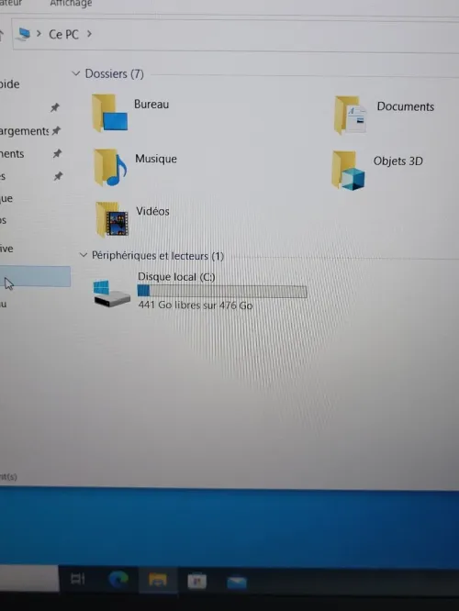Viewport: 459px width, 611px height.
Task: Click Ce PC in the address bar
Action: click(x=63, y=34)
